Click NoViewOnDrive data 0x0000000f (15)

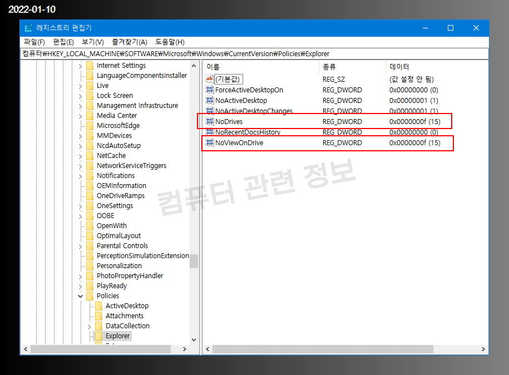tap(415, 143)
